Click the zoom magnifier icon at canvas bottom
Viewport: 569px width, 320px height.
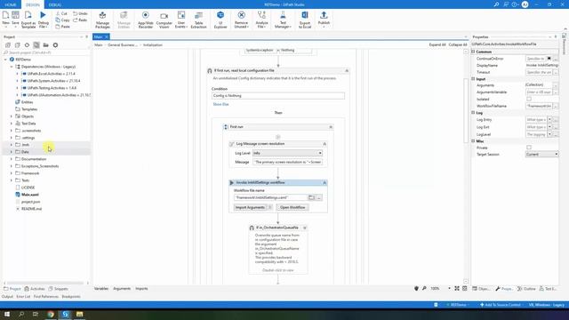424,288
